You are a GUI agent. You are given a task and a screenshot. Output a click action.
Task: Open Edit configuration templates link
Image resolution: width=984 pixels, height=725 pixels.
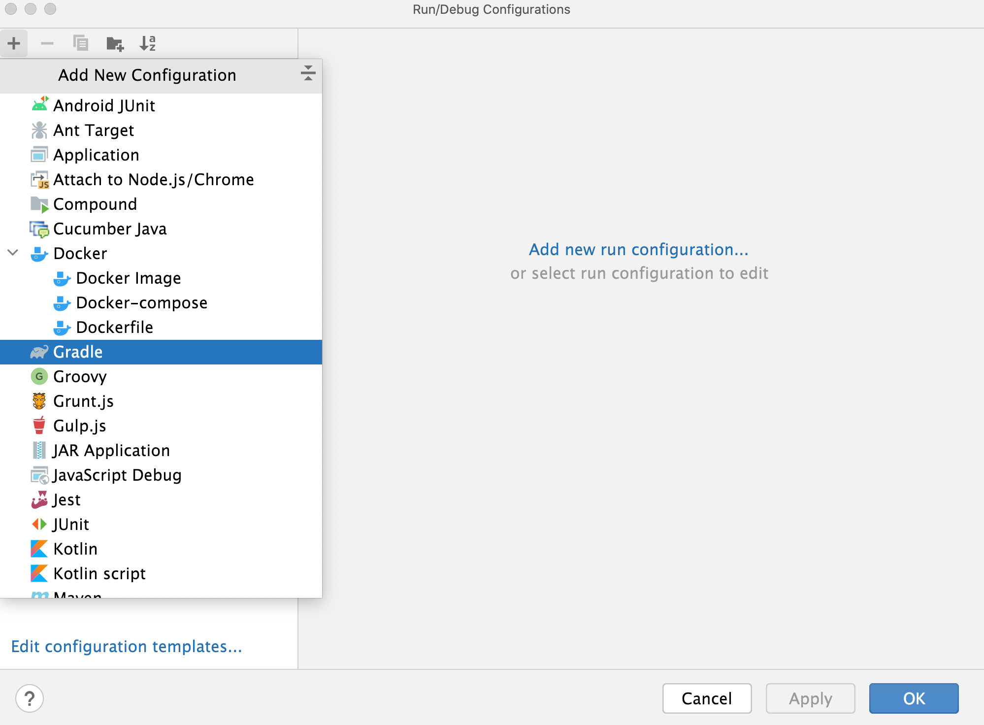(x=127, y=646)
